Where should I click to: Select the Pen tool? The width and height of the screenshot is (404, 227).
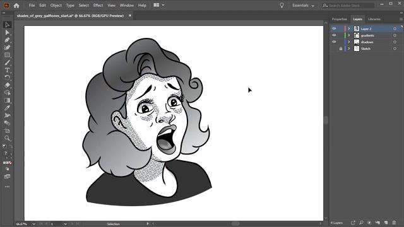tap(7, 40)
